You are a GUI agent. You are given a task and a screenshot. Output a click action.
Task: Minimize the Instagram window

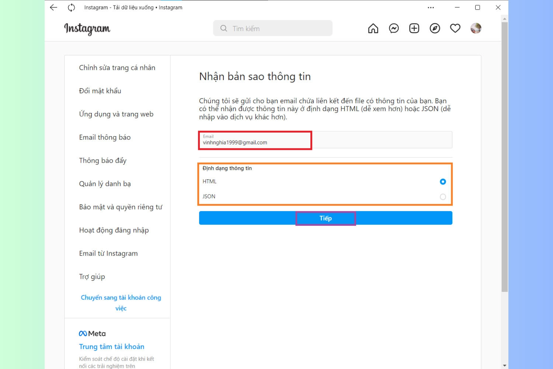(457, 7)
